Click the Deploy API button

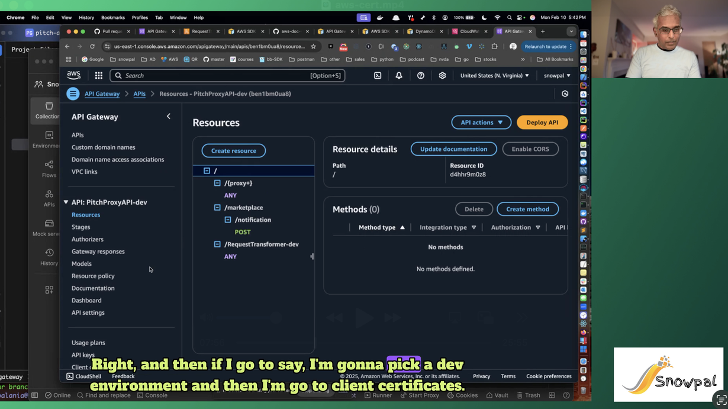542,123
